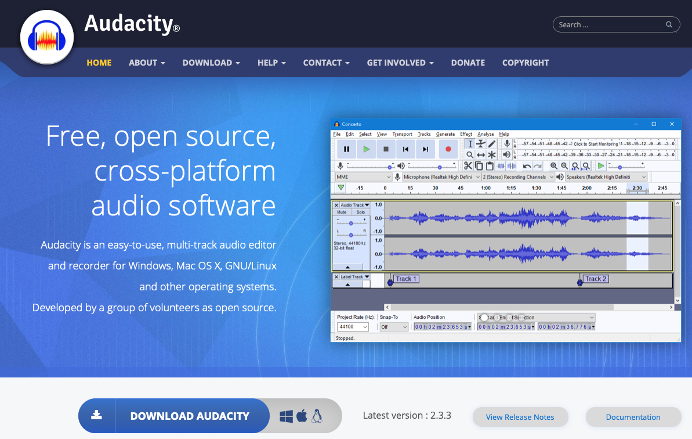This screenshot has height=439, width=692.
Task: Open the Audio Track name dropdown
Action: click(x=355, y=206)
